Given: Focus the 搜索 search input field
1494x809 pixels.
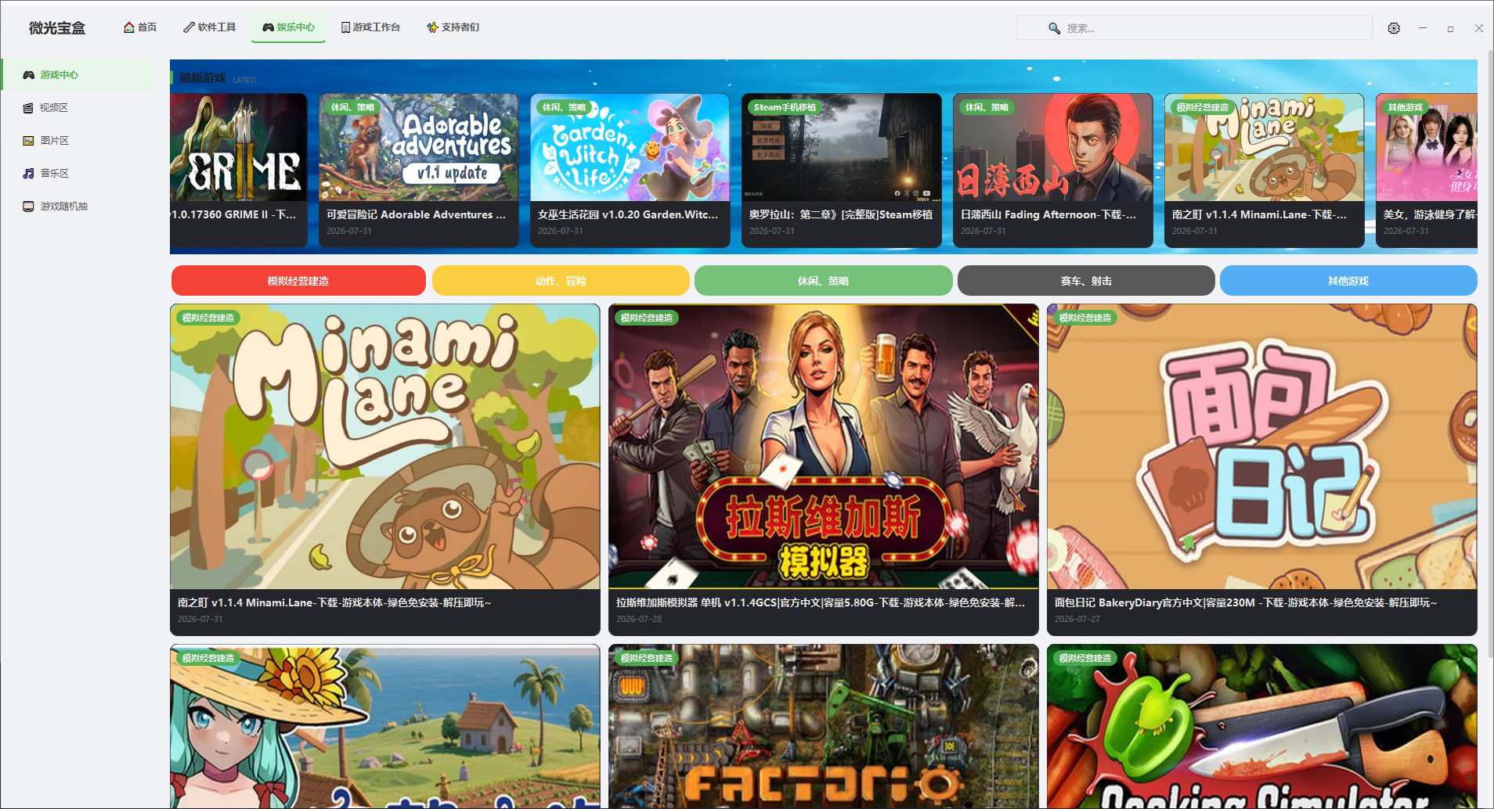Looking at the screenshot, I should point(1195,28).
